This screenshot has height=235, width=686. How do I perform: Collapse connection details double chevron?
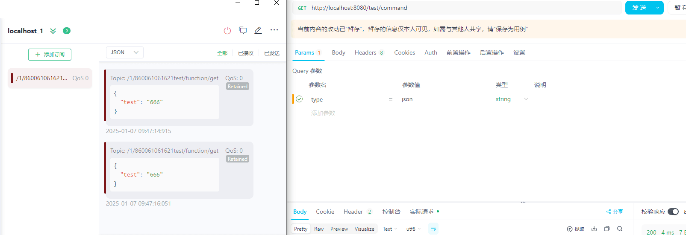(53, 31)
